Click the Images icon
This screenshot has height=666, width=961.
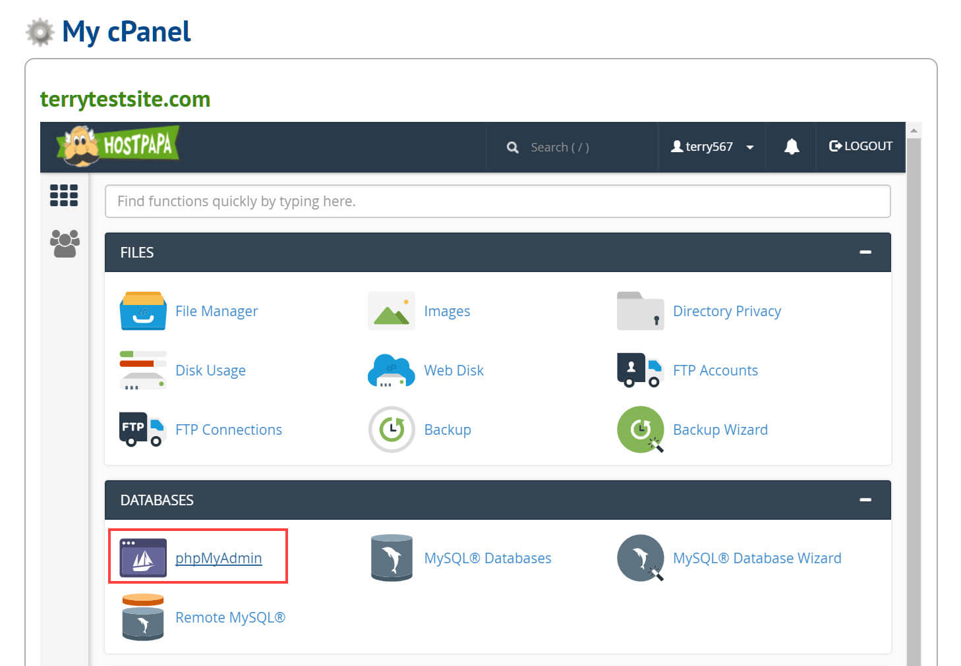[x=392, y=310]
